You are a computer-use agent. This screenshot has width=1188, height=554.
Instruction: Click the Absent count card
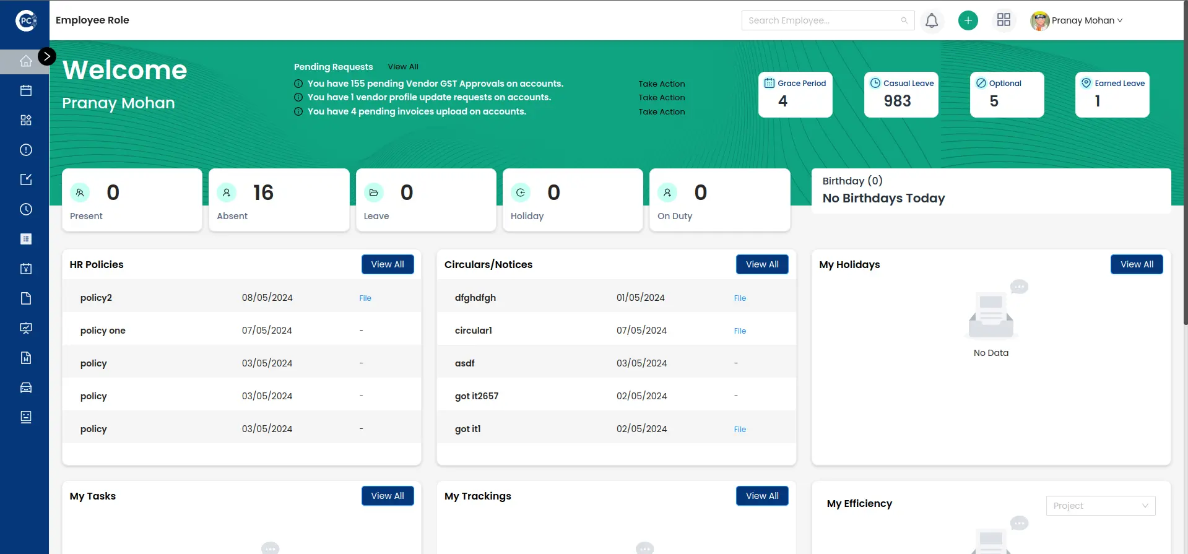point(279,200)
